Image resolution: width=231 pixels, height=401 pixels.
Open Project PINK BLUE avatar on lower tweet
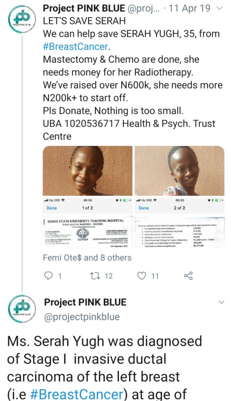click(x=22, y=308)
